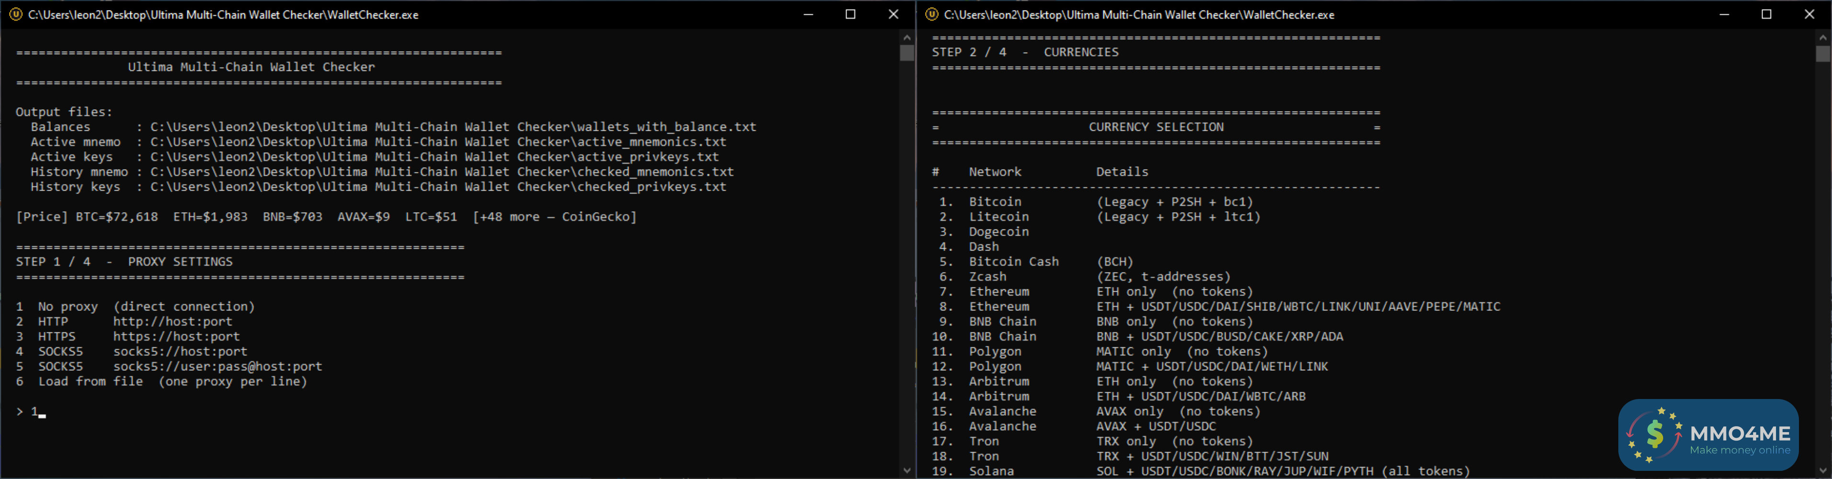The width and height of the screenshot is (1832, 479).
Task: Click the "Details" column header
Action: coord(1122,171)
